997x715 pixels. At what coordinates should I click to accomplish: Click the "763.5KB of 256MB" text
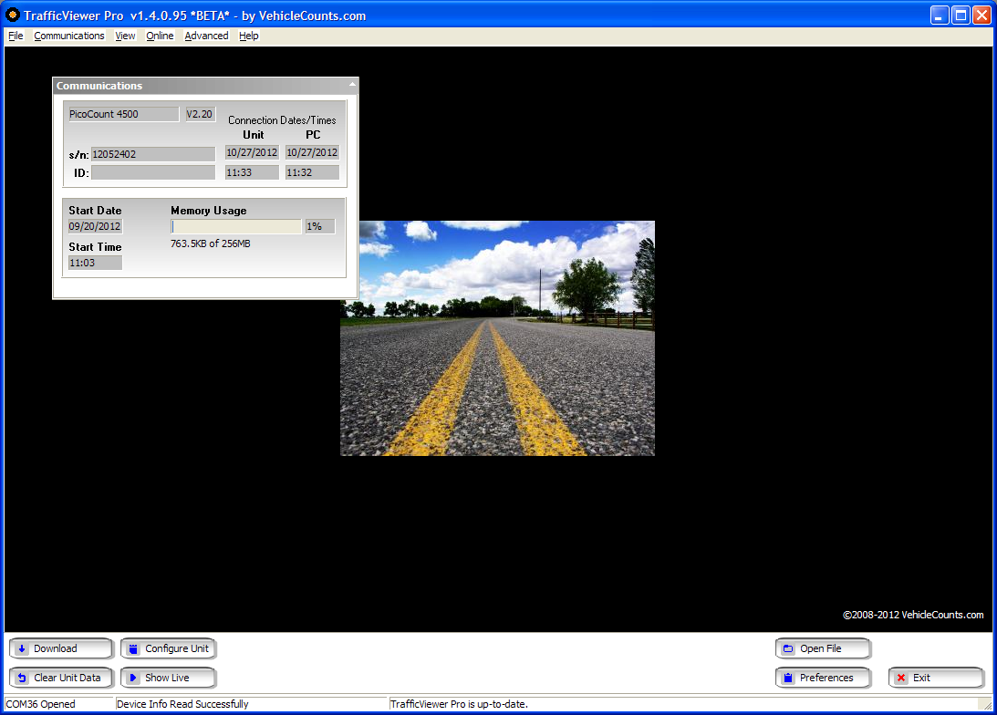point(211,244)
